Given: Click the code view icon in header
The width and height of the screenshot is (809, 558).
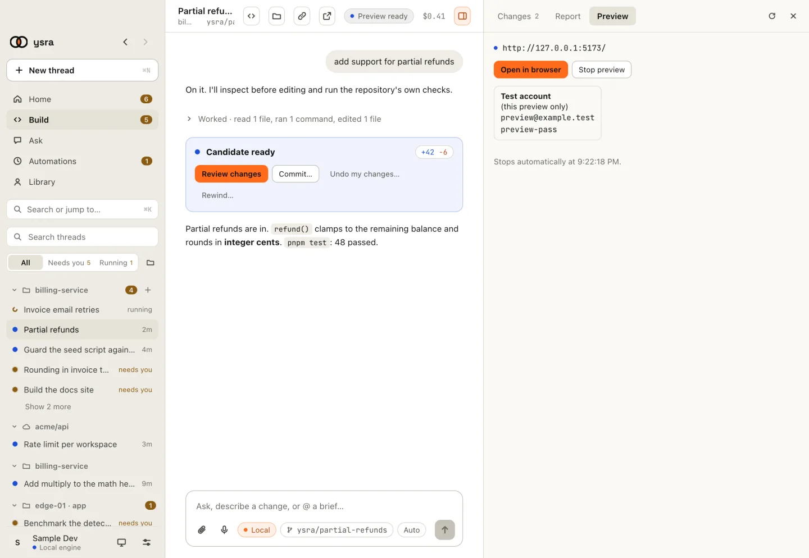Looking at the screenshot, I should 251,16.
